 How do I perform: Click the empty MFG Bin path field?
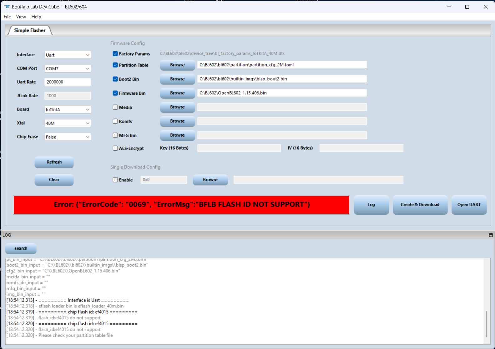282,135
